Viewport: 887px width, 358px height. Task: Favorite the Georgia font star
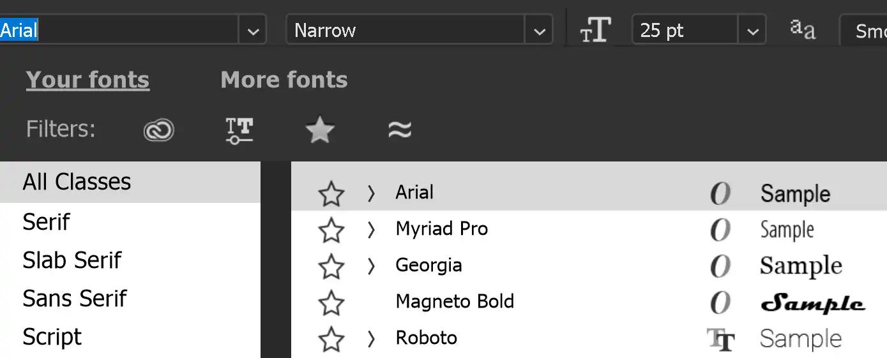tap(331, 266)
